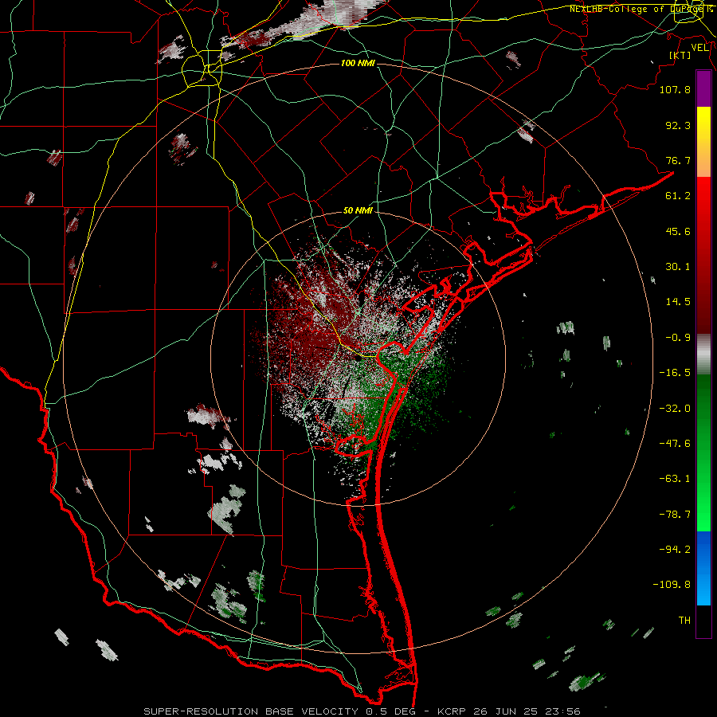Click the -16.5 velocity scale value
Viewport: 717px width, 717px height.
click(675, 373)
